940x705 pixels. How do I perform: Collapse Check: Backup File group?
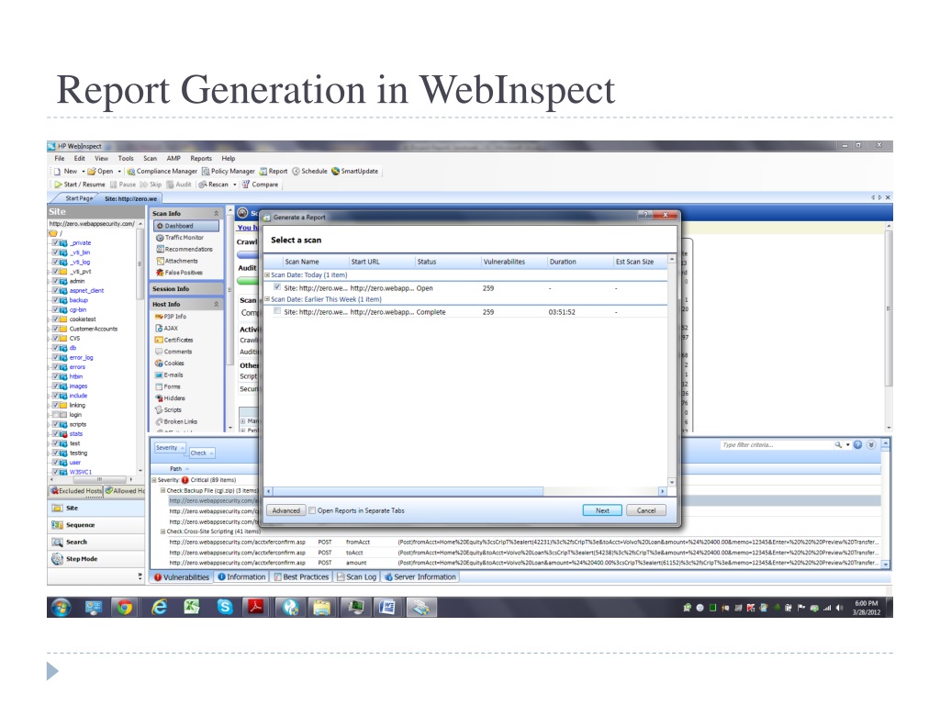tap(162, 490)
